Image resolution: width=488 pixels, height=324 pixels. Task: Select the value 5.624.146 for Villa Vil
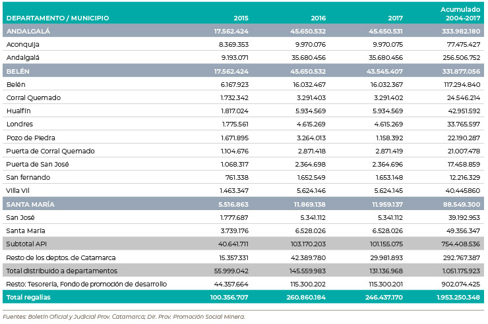pyautogui.click(x=311, y=190)
